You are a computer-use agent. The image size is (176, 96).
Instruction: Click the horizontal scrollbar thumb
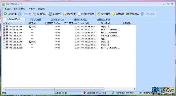(55, 89)
